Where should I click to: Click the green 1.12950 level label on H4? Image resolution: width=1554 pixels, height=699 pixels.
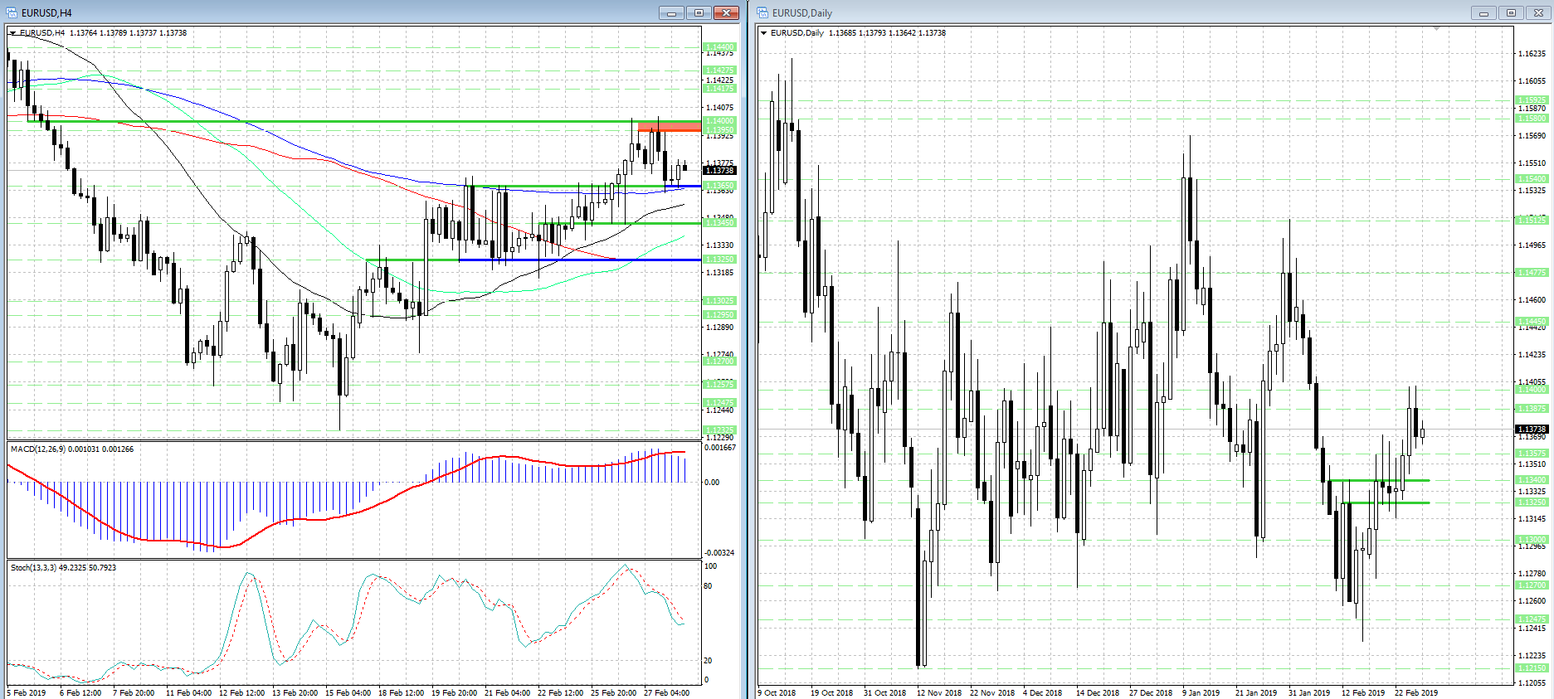pos(719,315)
